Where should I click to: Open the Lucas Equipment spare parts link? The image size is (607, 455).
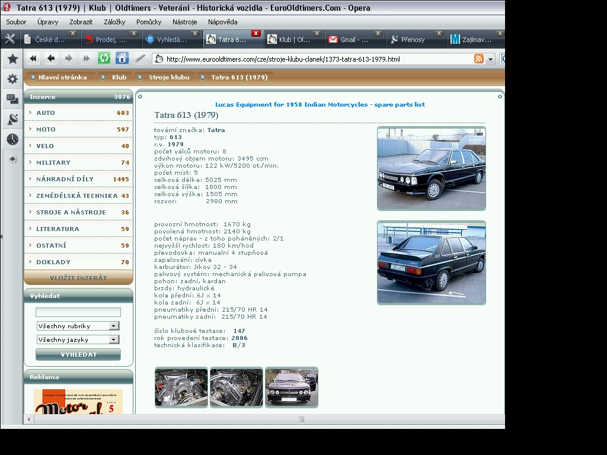[x=320, y=104]
